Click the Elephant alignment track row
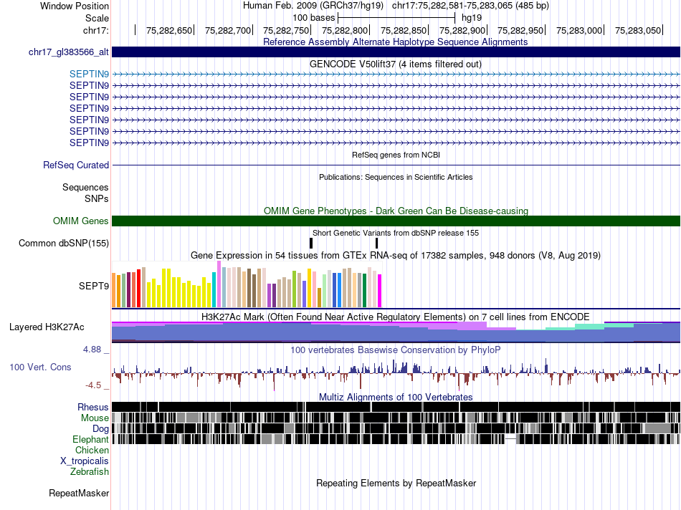The height and width of the screenshot is (510, 681). click(x=396, y=439)
